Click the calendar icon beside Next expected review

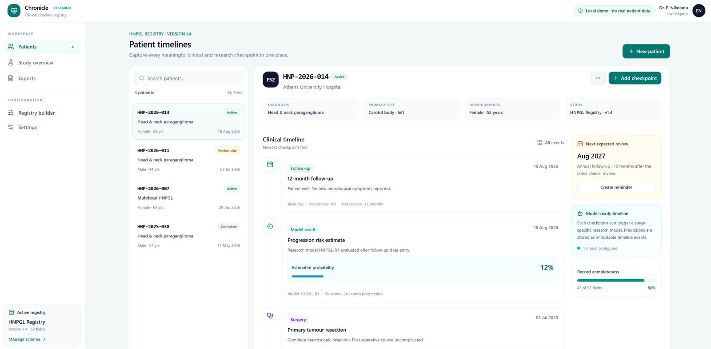pos(580,144)
